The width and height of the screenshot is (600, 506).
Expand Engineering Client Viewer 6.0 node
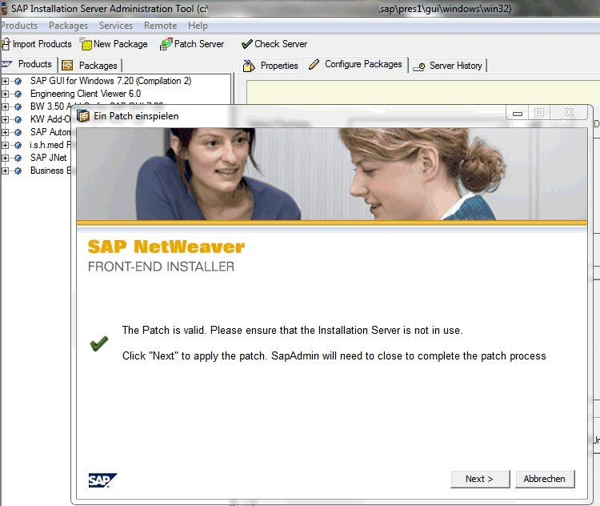5,94
